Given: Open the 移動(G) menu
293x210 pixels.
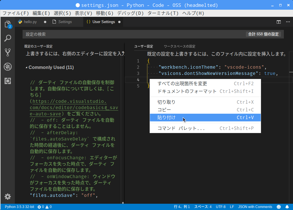Looking at the screenshot, I should [x=105, y=13].
